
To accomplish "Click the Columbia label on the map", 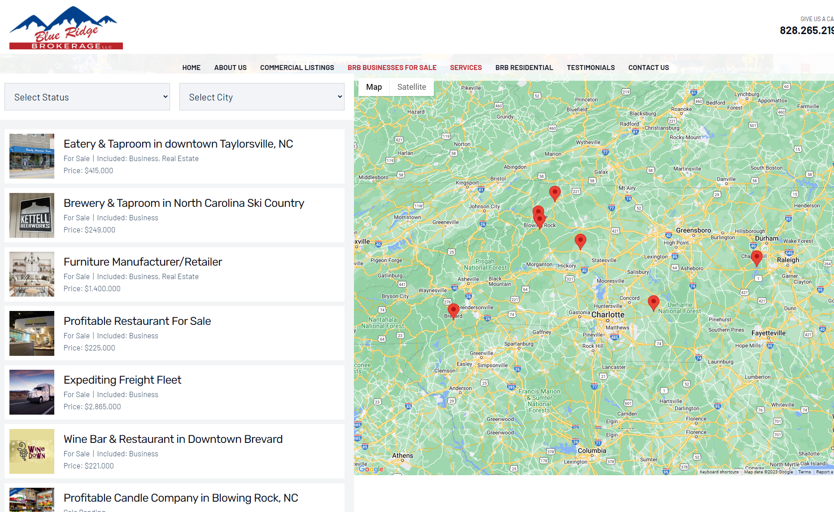I will click(592, 451).
